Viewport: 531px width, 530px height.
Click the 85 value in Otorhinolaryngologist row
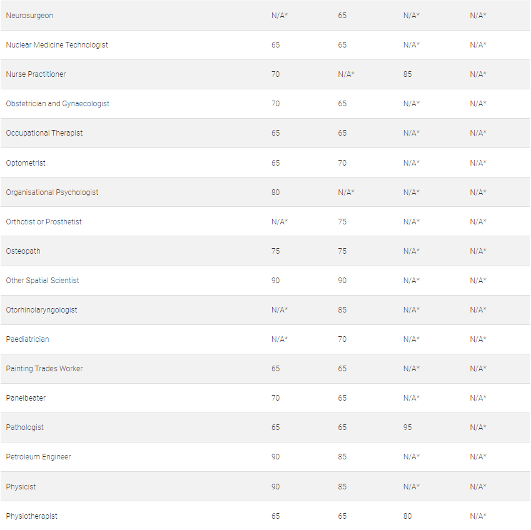342,310
